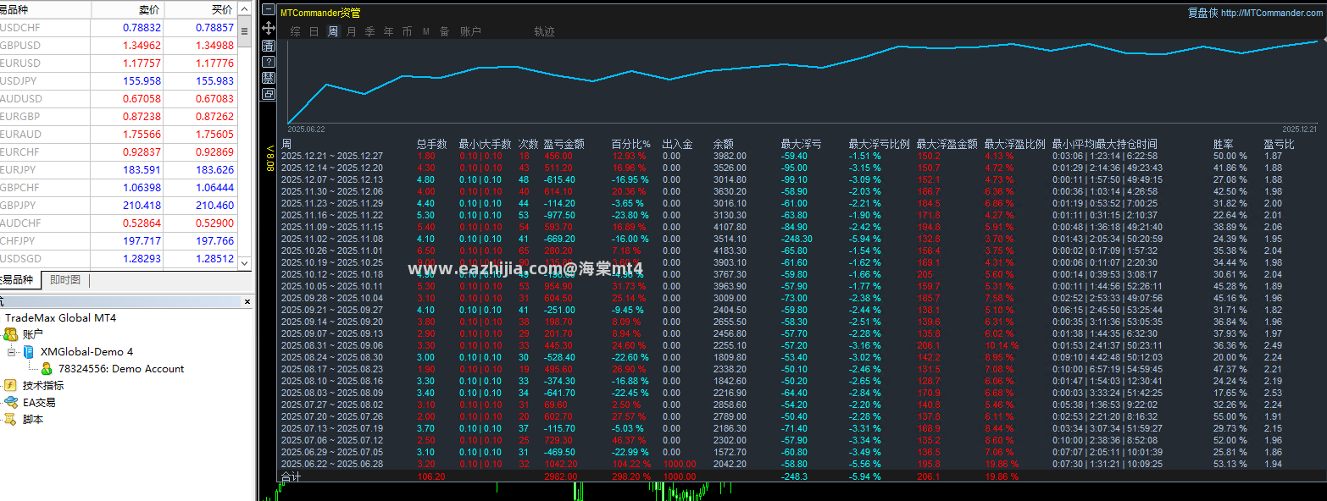Click the 胜率 win rate column header

pos(1223,144)
